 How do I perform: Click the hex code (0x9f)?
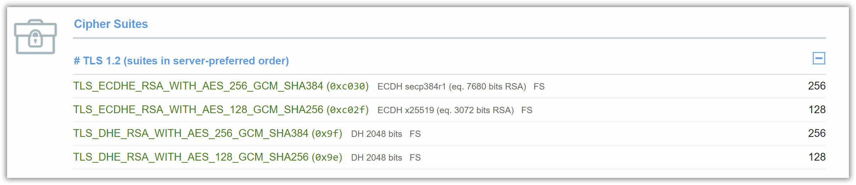[x=327, y=134]
